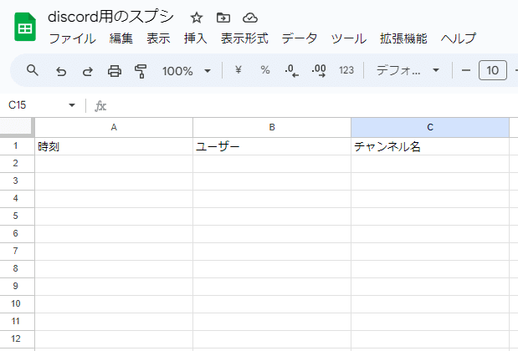Click the undo arrow icon
The width and height of the screenshot is (518, 351).
(61, 71)
